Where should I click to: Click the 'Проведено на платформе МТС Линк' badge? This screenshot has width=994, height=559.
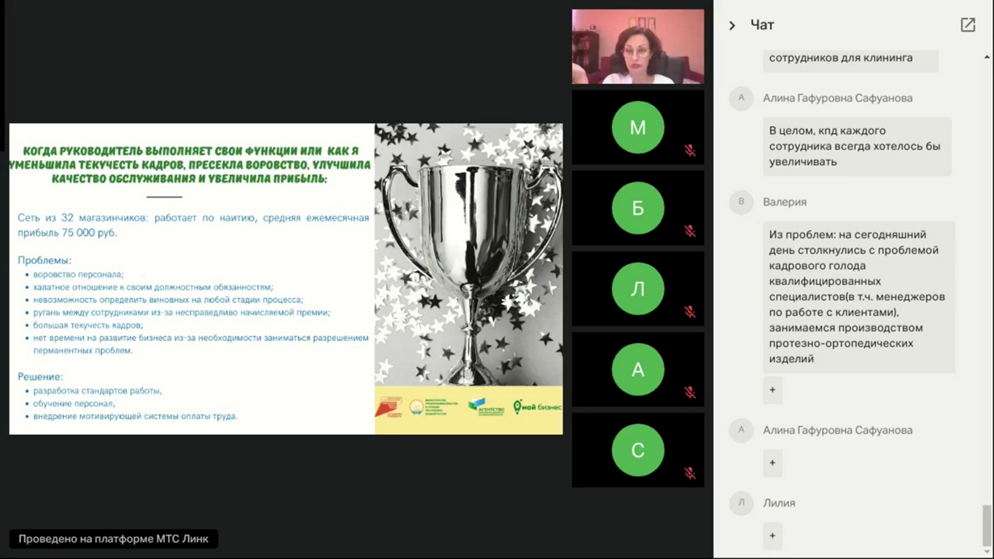coord(114,539)
